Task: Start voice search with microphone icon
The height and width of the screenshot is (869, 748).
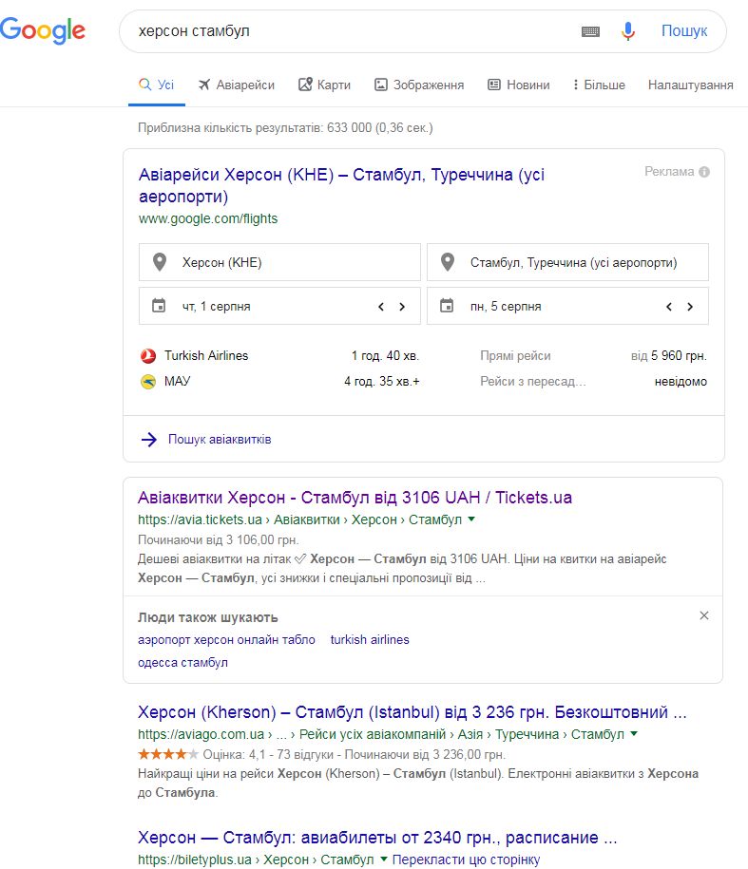Action: (627, 31)
